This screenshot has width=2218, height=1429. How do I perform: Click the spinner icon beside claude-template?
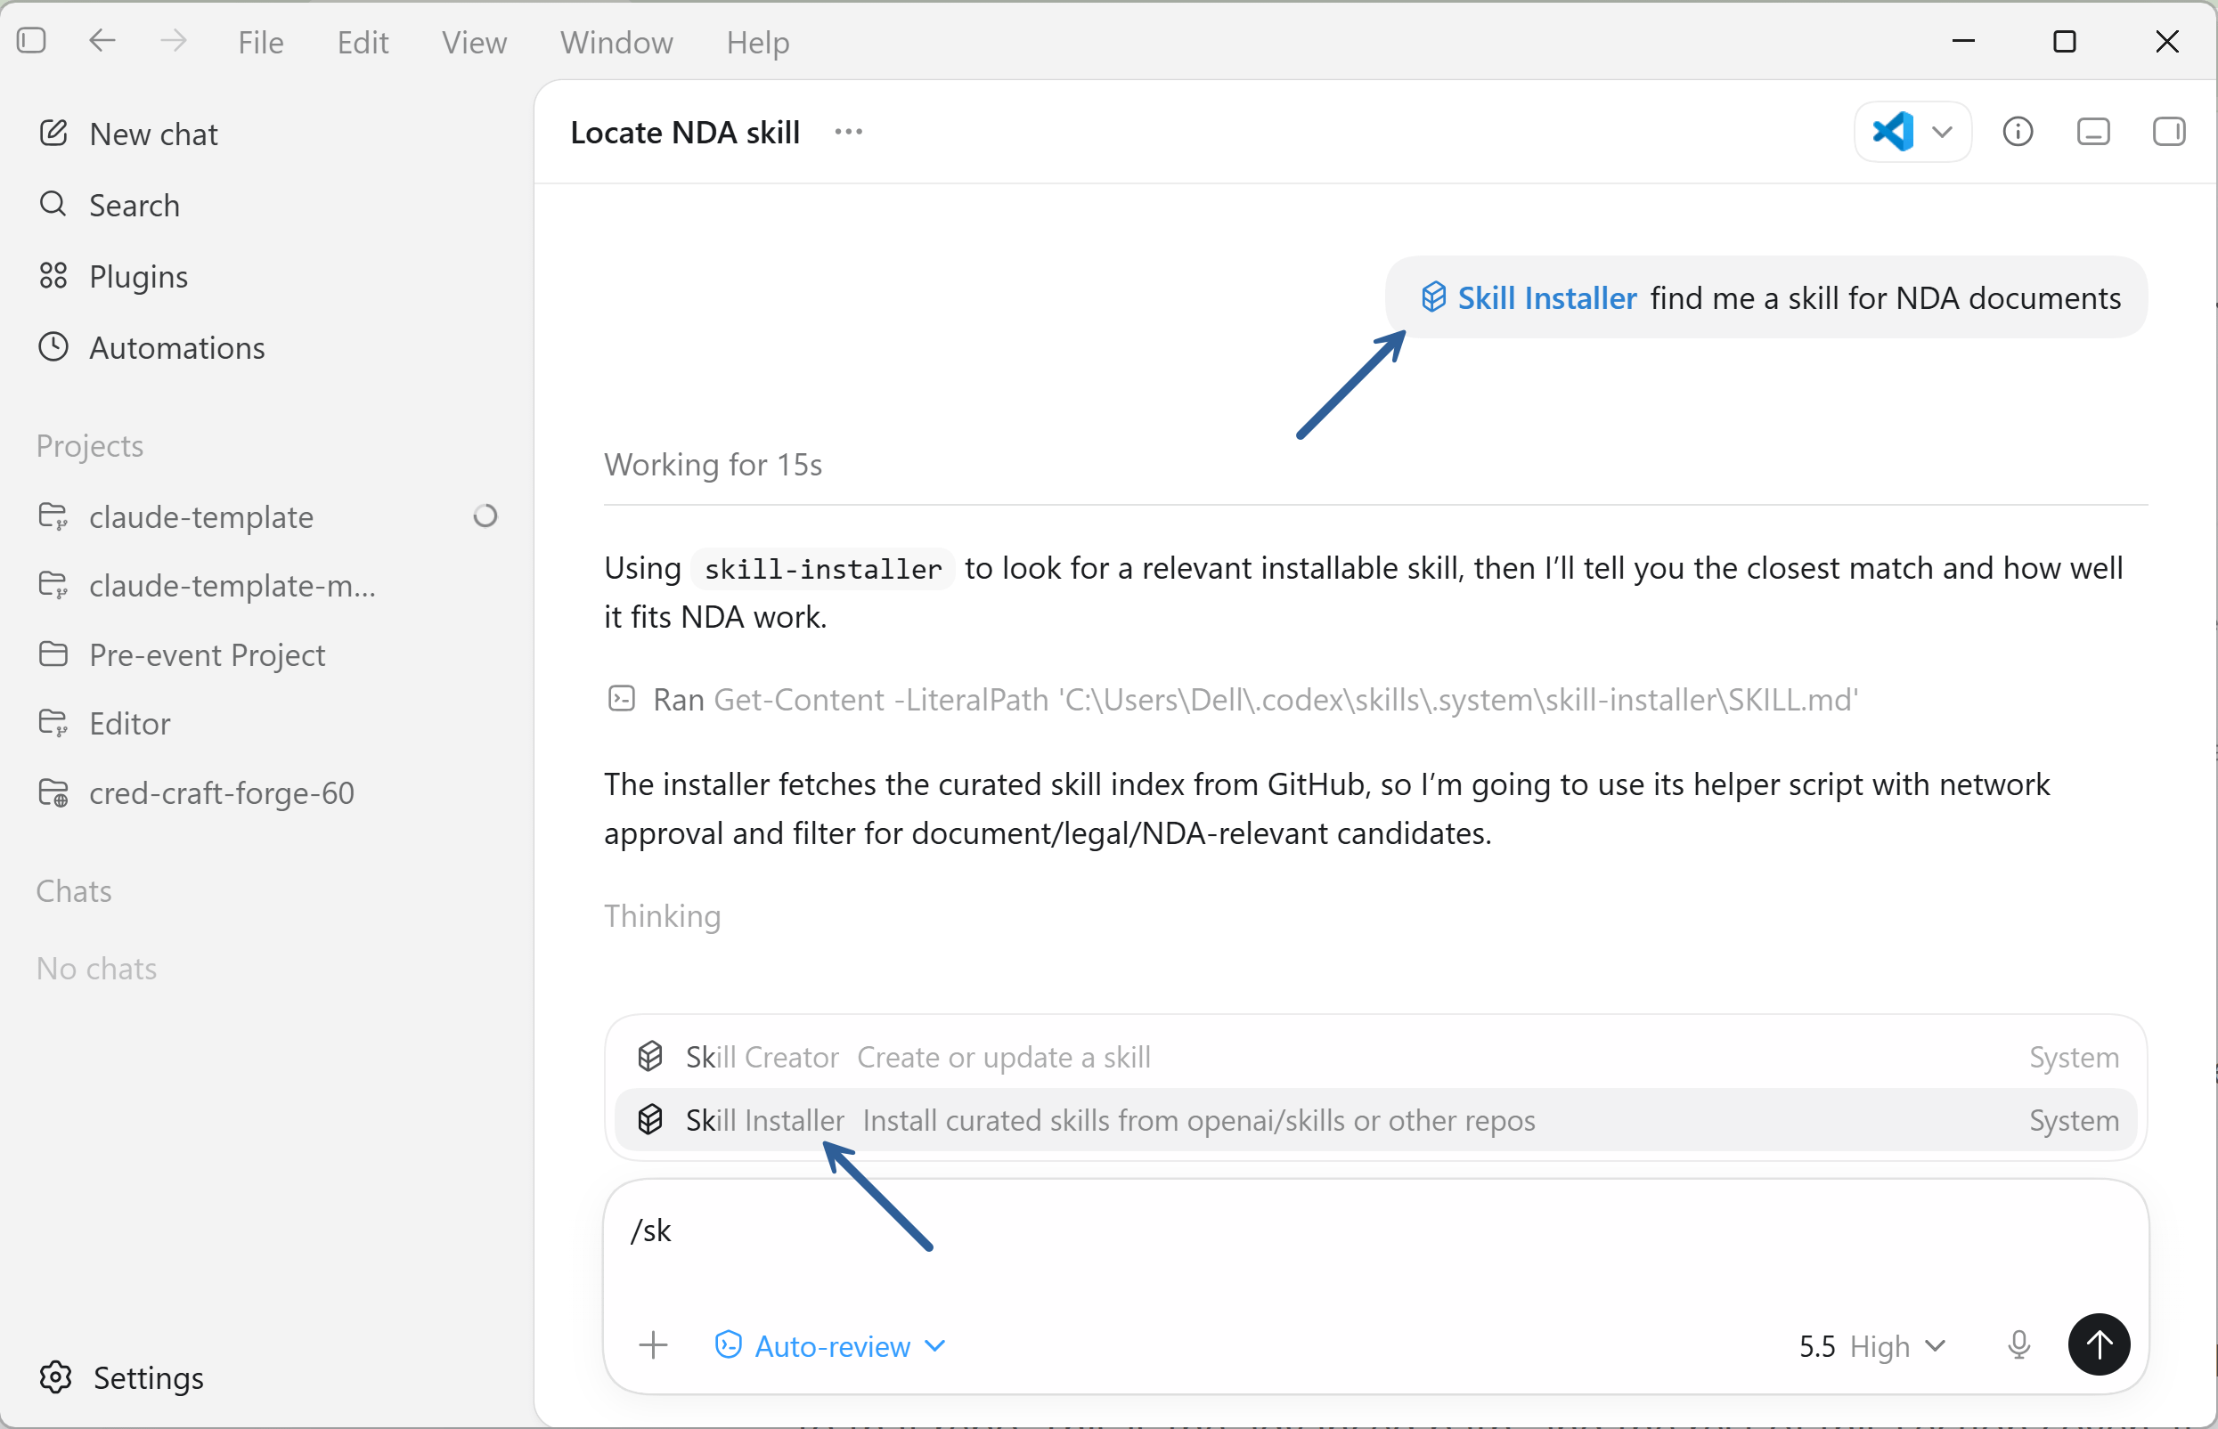[x=485, y=516]
